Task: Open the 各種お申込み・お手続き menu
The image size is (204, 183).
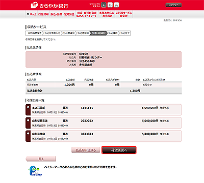Action: (107, 14)
